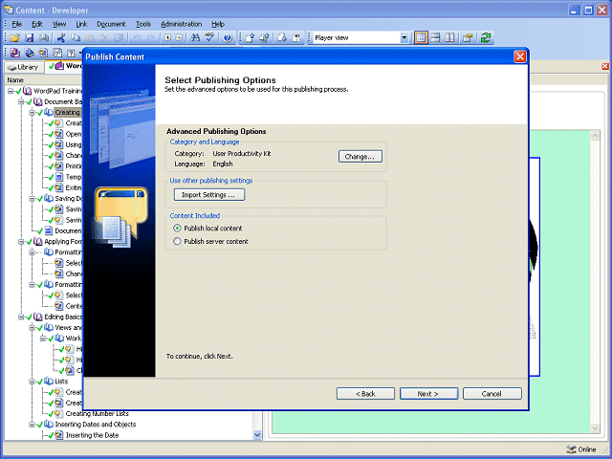Click the Open folder toolbar icon
This screenshot has height=459, width=612.
point(15,38)
